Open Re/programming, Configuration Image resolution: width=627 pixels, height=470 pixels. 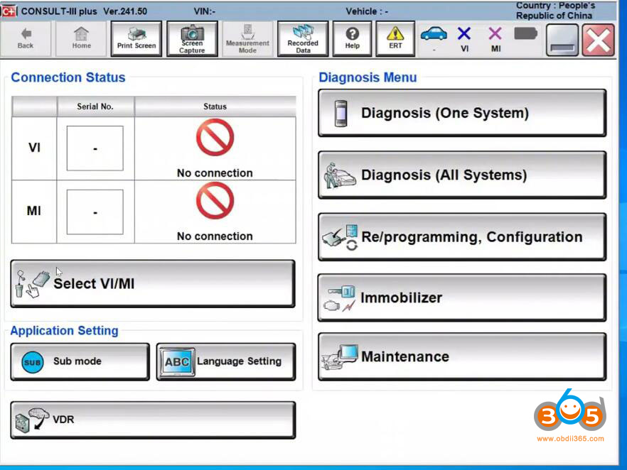pyautogui.click(x=462, y=237)
